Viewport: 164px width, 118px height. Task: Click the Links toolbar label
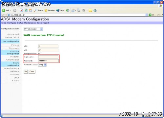(158, 15)
